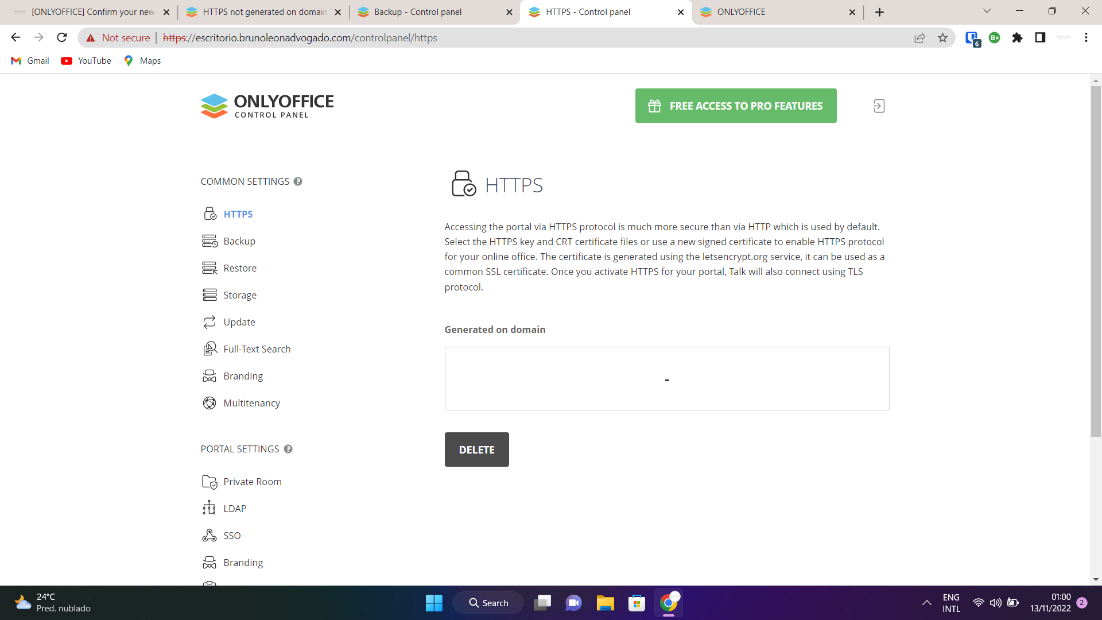This screenshot has width=1102, height=620.
Task: Click the taskbar clock and date
Action: 1050,603
